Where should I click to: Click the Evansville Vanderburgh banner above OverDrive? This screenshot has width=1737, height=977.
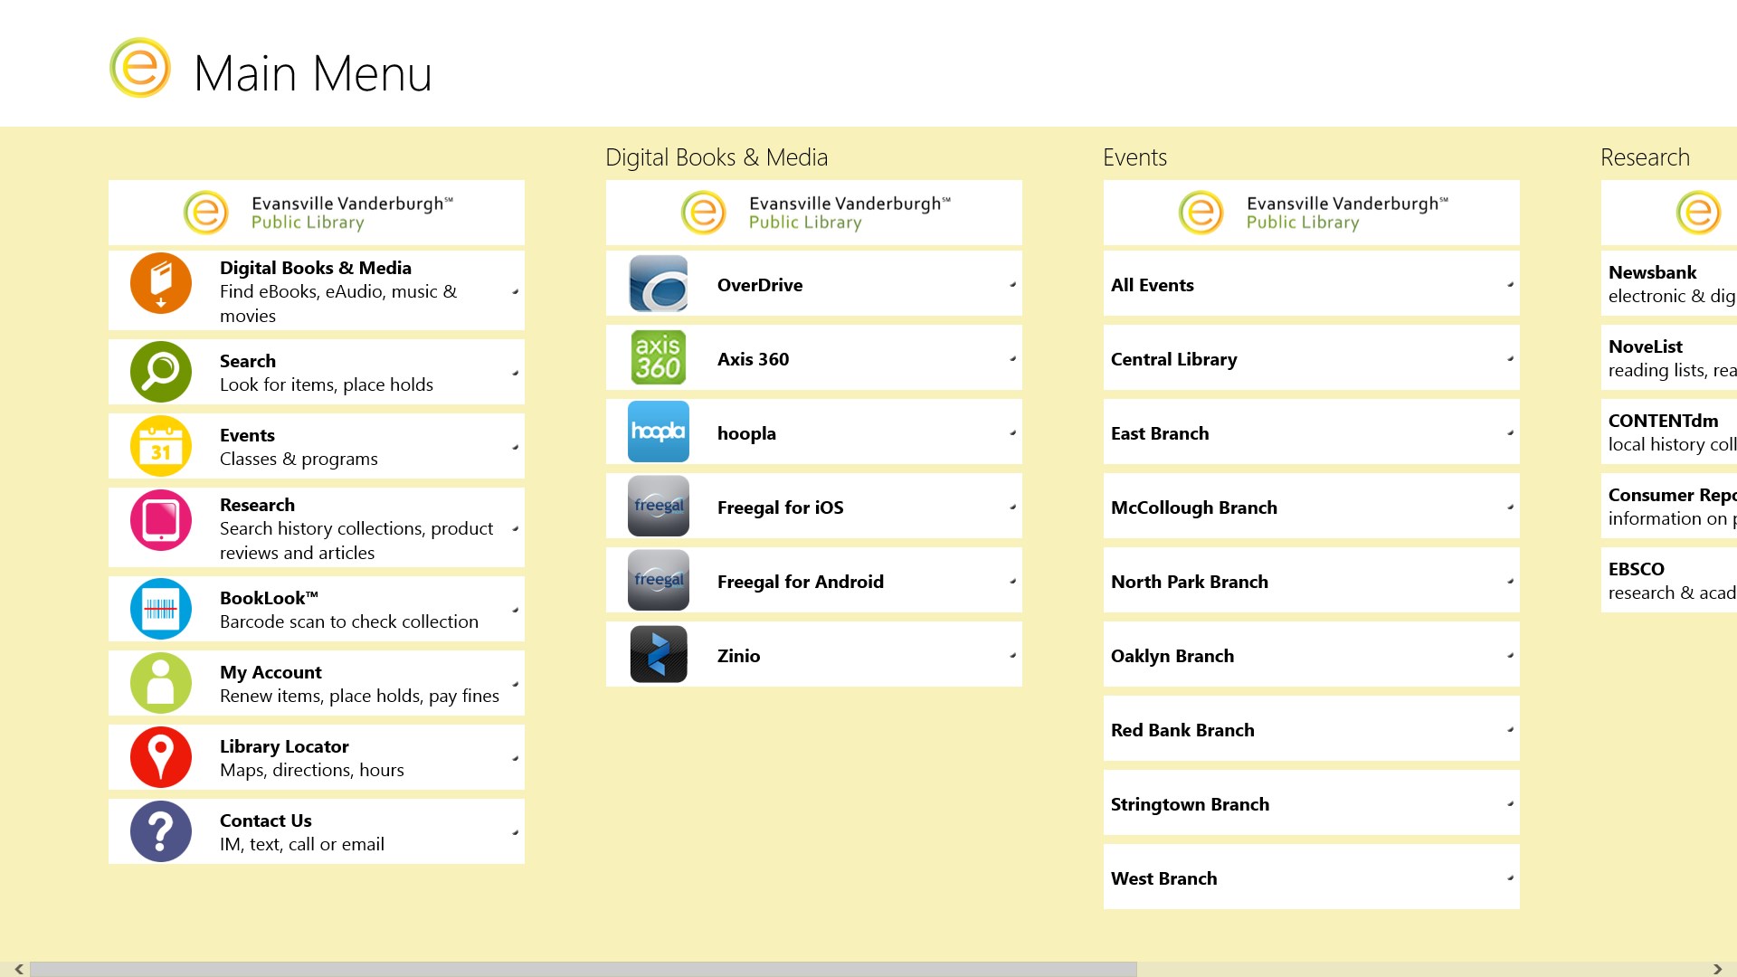click(x=814, y=213)
